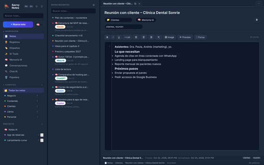Open Registros in the navigation
264x165 pixels.
coord(23,42)
